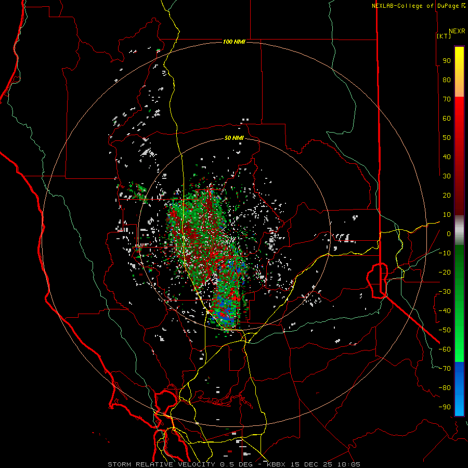Click the blue segment of the color bar

click(459, 389)
